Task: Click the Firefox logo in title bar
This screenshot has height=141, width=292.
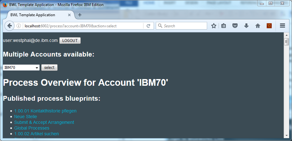Action: click(5, 5)
